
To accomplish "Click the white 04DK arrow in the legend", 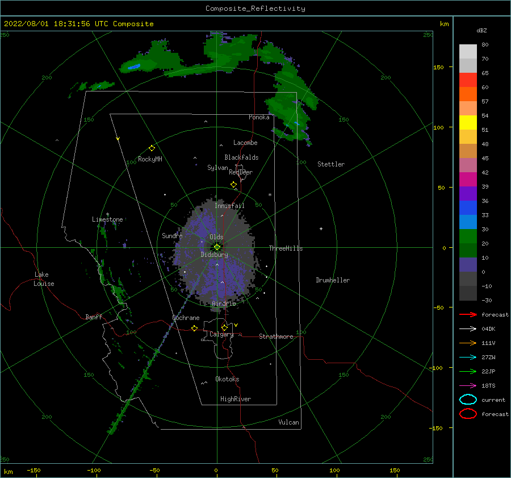I will click(468, 329).
